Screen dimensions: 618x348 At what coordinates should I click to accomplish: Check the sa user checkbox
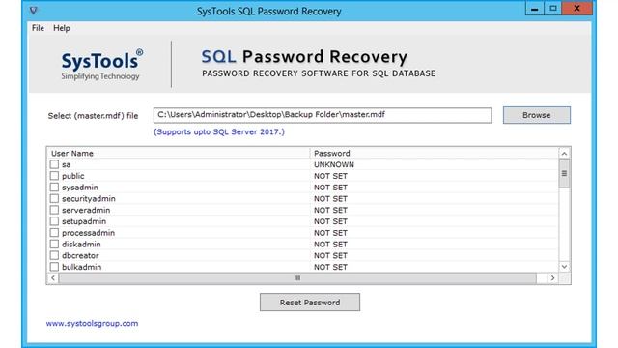tap(54, 164)
